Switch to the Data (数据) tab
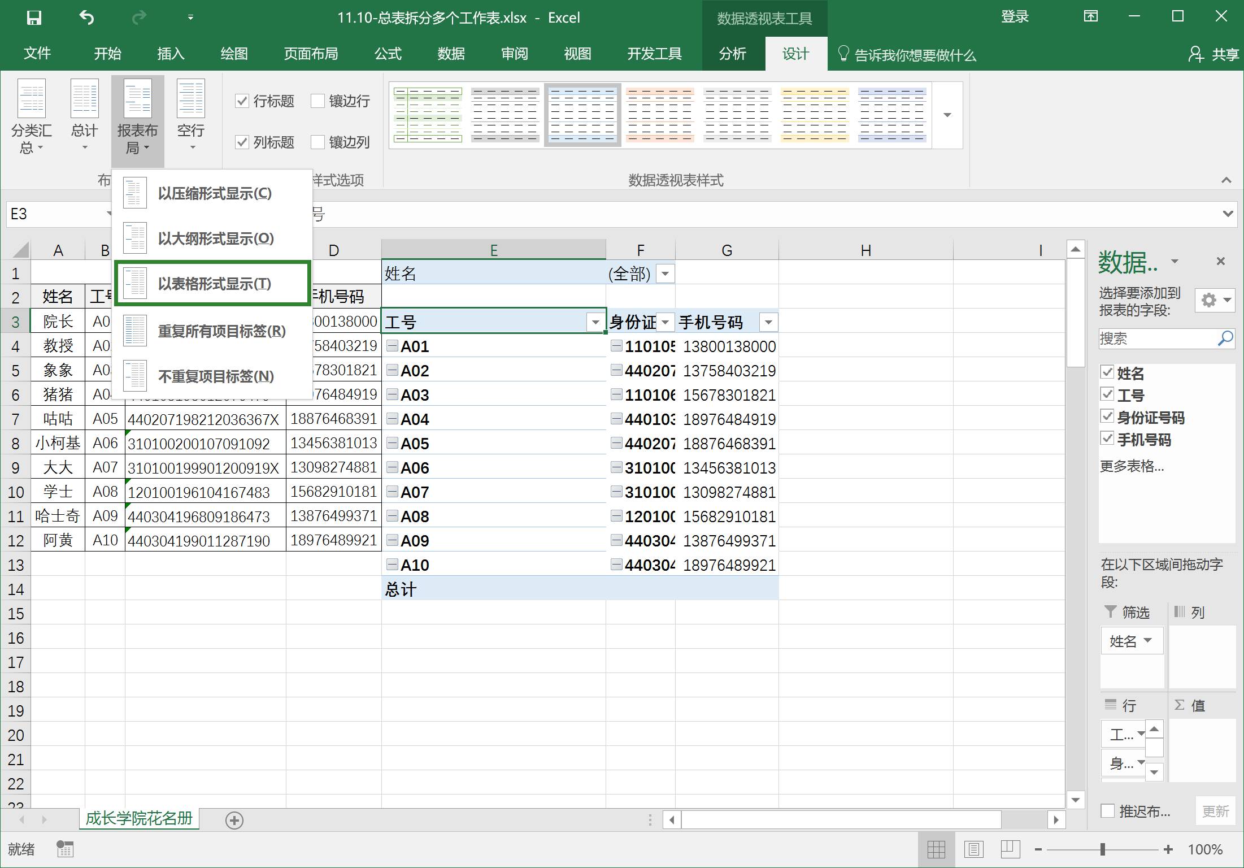Image resolution: width=1244 pixels, height=868 pixels. tap(451, 54)
